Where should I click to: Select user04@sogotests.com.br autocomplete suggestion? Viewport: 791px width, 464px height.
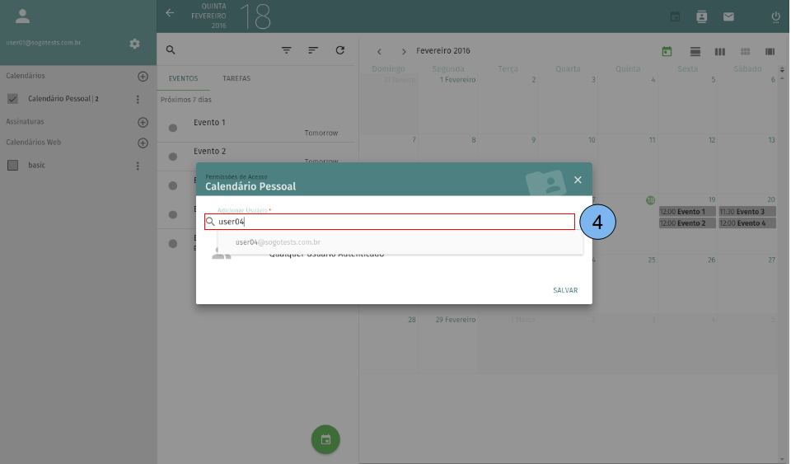[x=278, y=242]
